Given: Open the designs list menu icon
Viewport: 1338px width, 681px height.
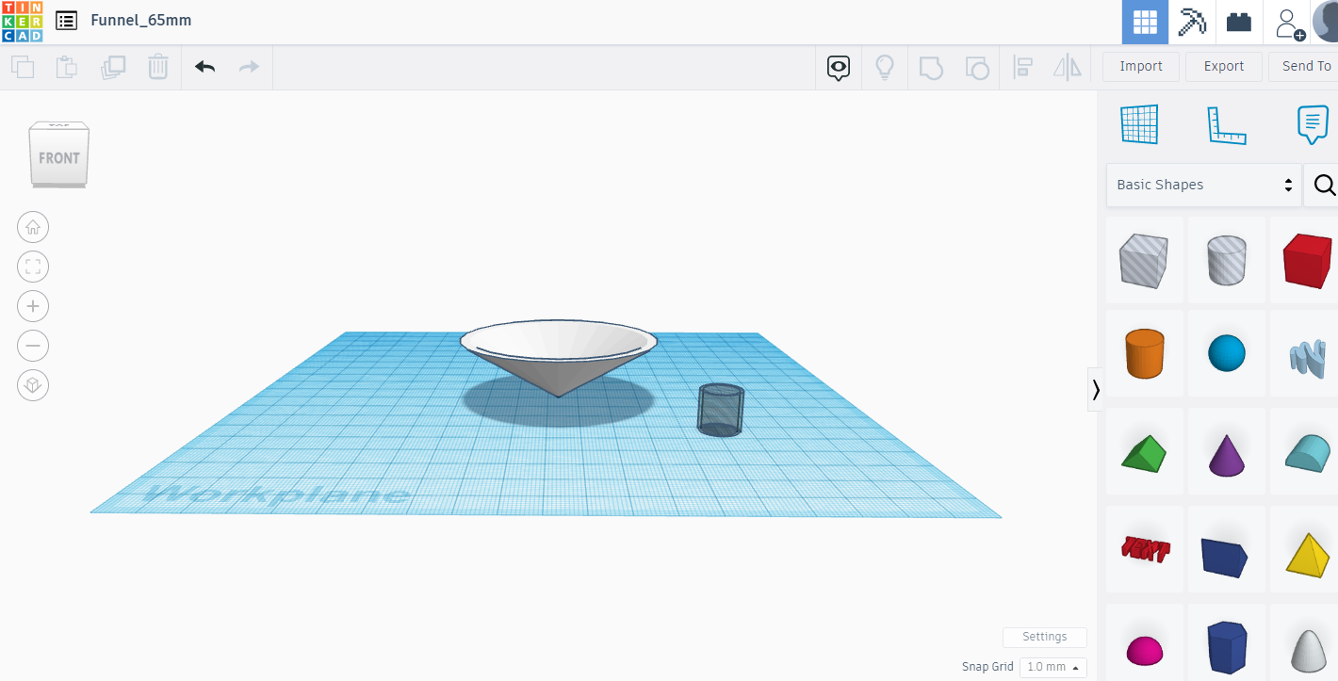Looking at the screenshot, I should [66, 21].
